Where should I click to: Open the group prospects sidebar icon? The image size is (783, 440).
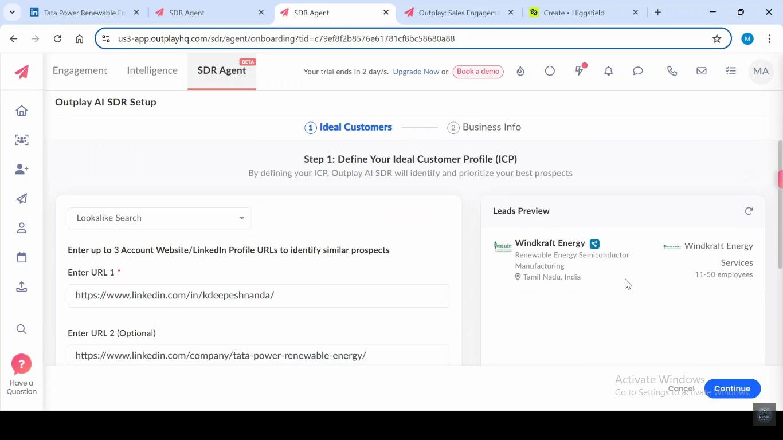coord(22,140)
